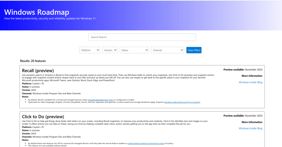Click Click to Do card's Version: 24H2 line
The height and width of the screenshot is (147, 282).
click(x=29, y=134)
